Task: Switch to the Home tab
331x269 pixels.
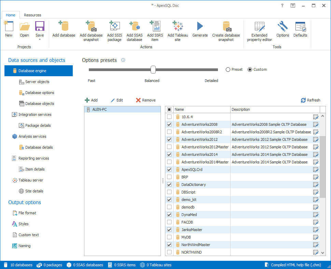Action: click(x=11, y=15)
